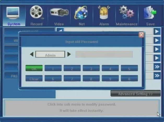The height and width of the screenshot is (122, 164).
Task: Open the Maintenance gears icon
Action: pyautogui.click(x=127, y=12)
